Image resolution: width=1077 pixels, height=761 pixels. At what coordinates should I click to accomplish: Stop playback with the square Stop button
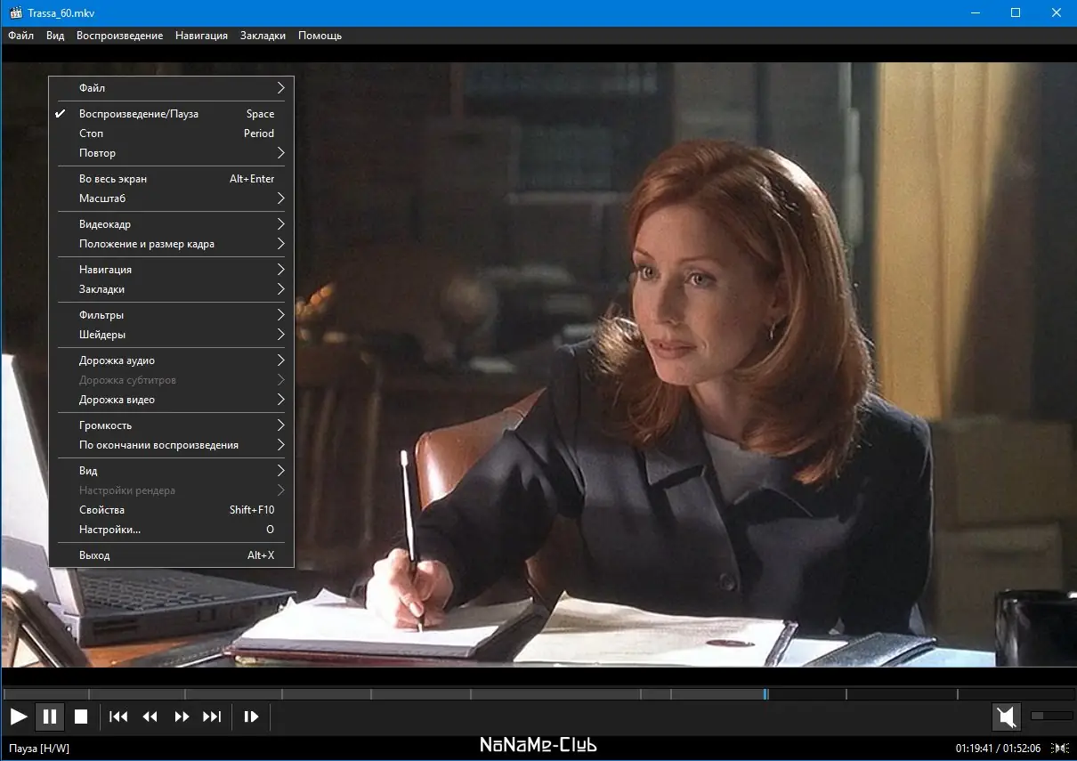coord(81,716)
